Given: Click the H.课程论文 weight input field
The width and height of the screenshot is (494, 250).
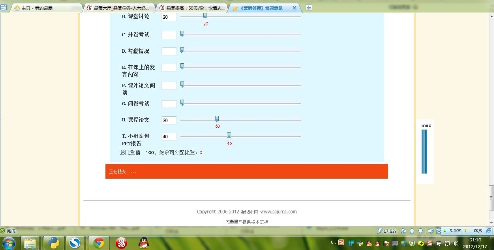Looking at the screenshot, I should click(x=169, y=120).
